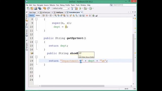
Task: Click the Shift Line Left icon
Action: click(80, 15)
